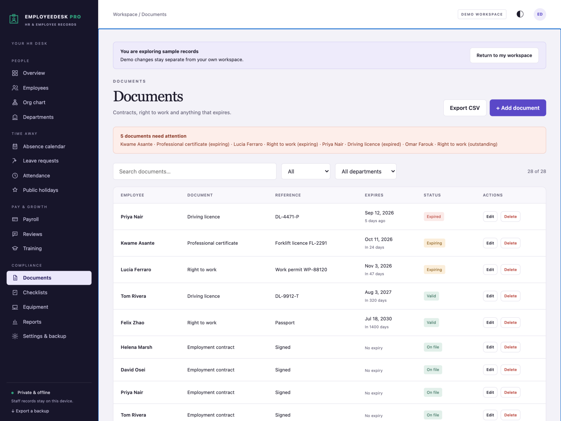Open the ED user avatar
This screenshot has height=421, width=561.
pos(540,14)
